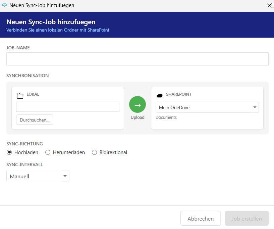Choose Herunterladen as sync direction

(x=48, y=152)
